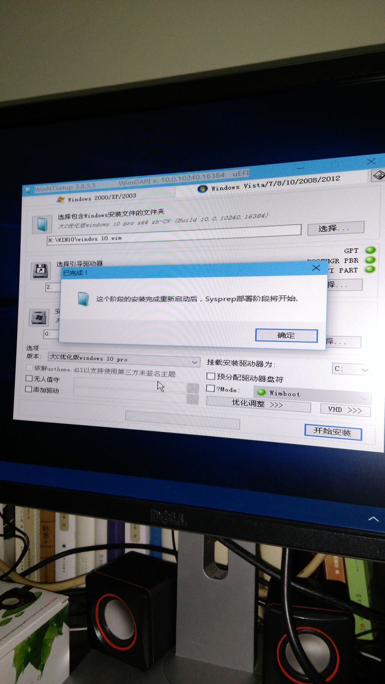Click the browse ... button for 添加驱动

coord(193,400)
